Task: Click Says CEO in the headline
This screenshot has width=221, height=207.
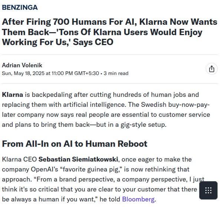Action: click(93, 42)
